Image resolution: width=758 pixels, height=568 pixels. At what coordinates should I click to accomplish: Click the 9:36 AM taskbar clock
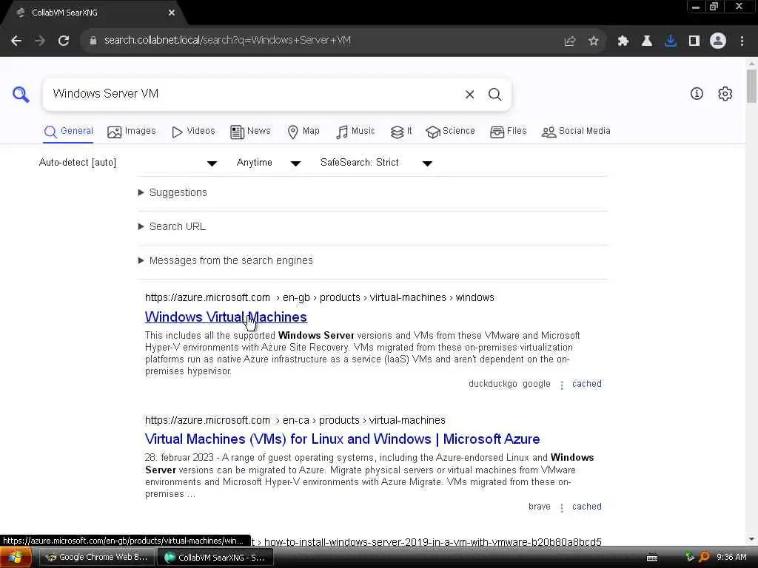[x=731, y=558]
